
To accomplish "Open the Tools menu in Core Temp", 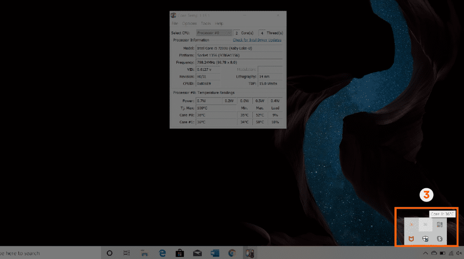I will point(206,23).
